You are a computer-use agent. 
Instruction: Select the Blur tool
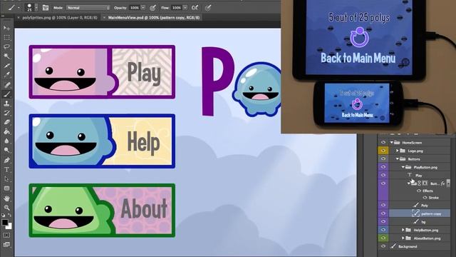pyautogui.click(x=6, y=141)
